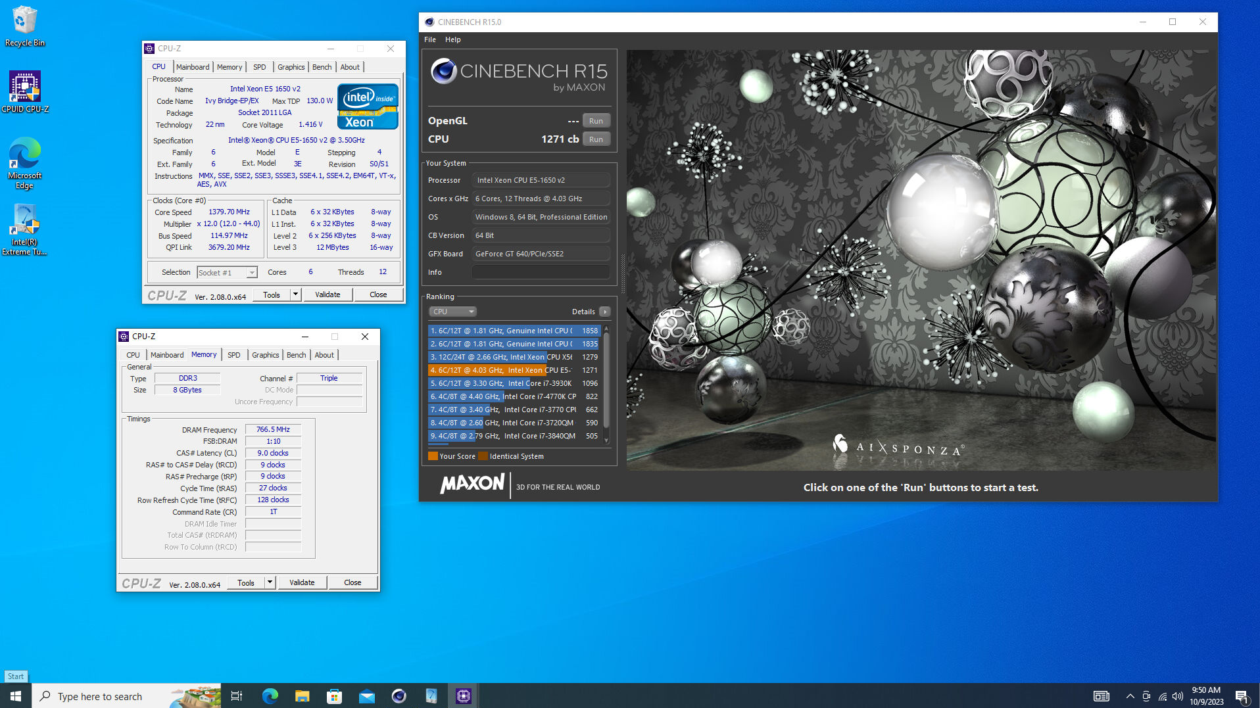
Task: Select ranking entry 1 scoring 1858
Action: tap(514, 331)
